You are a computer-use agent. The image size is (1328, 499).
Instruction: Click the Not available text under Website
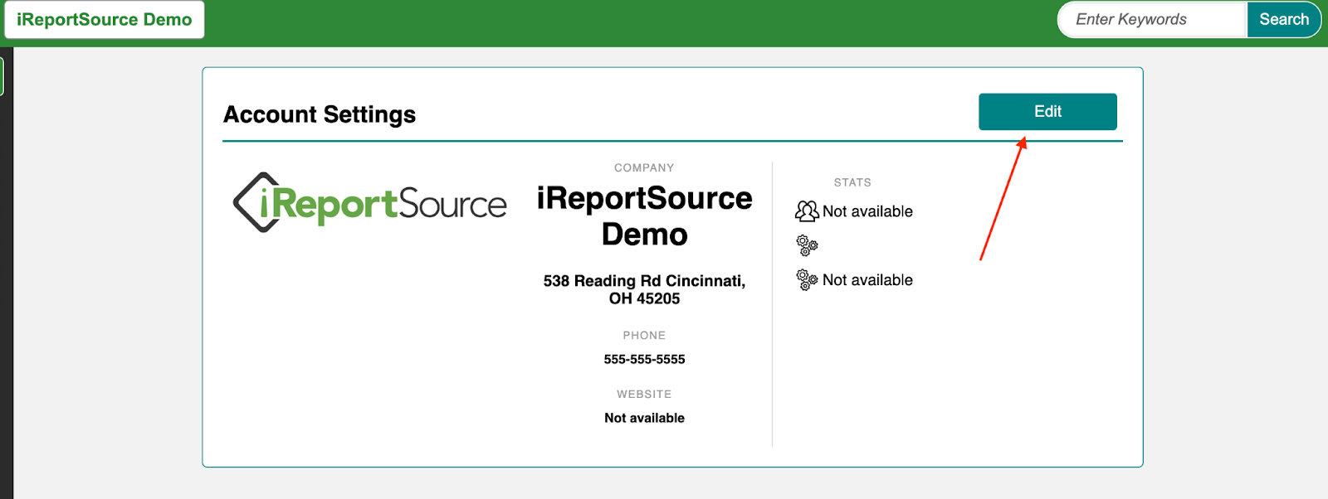tap(644, 419)
